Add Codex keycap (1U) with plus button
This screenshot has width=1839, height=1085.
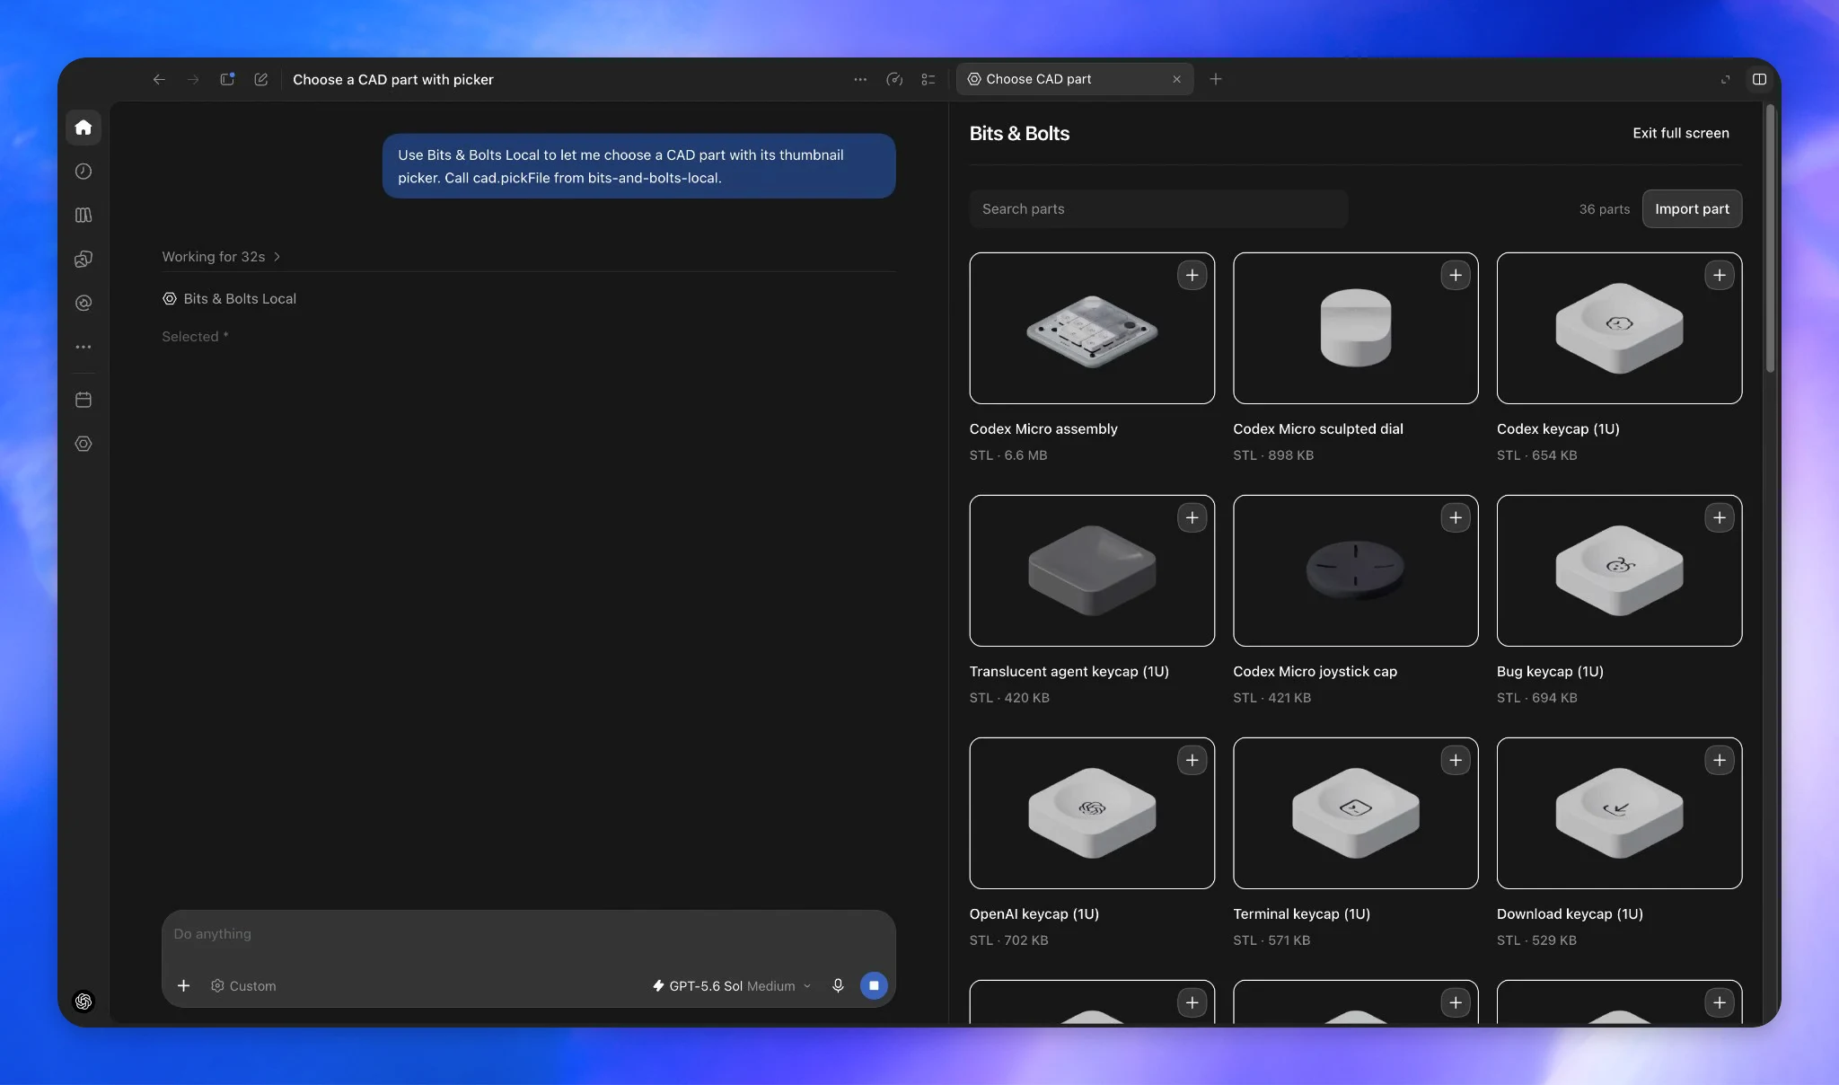pyautogui.click(x=1719, y=276)
